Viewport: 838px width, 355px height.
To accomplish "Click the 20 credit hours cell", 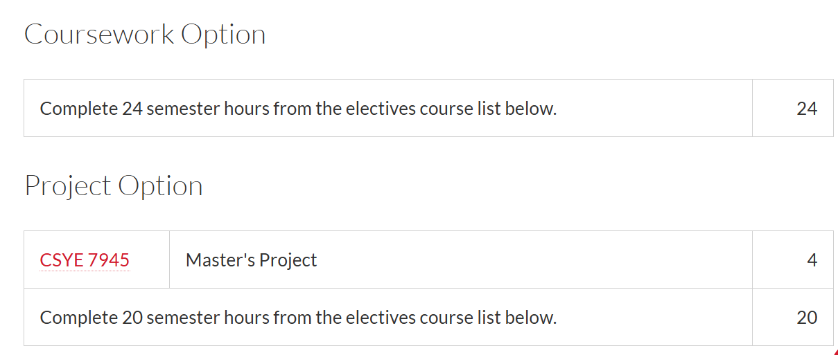I will click(793, 317).
